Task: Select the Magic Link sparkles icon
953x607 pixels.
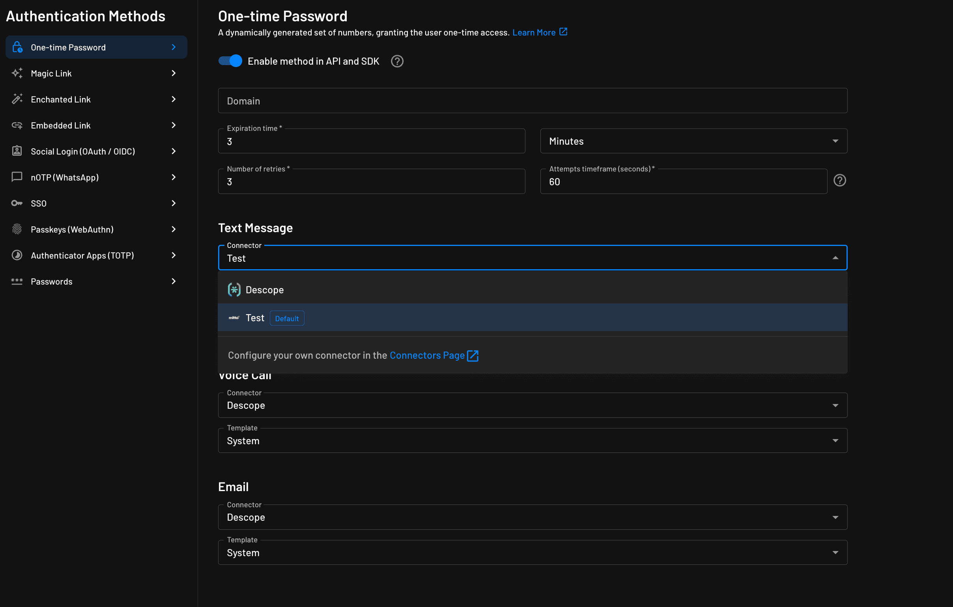Action: (17, 73)
